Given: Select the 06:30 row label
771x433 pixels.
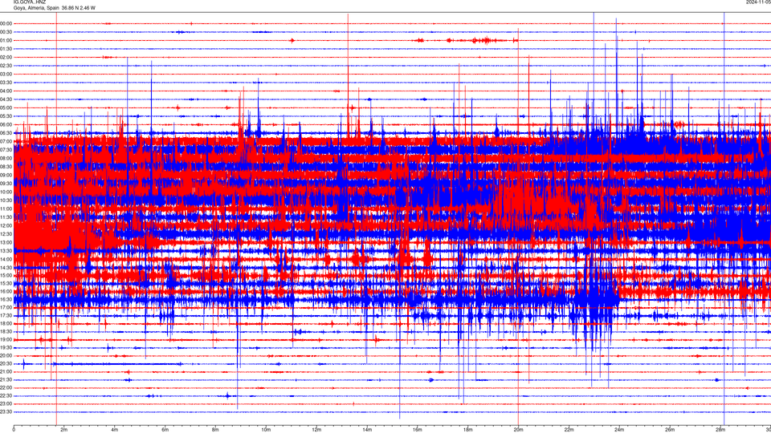Looking at the screenshot, I should 6,133.
